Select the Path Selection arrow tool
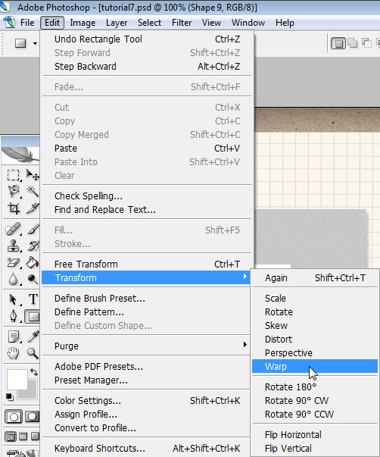380x457 pixels. [x=13, y=299]
